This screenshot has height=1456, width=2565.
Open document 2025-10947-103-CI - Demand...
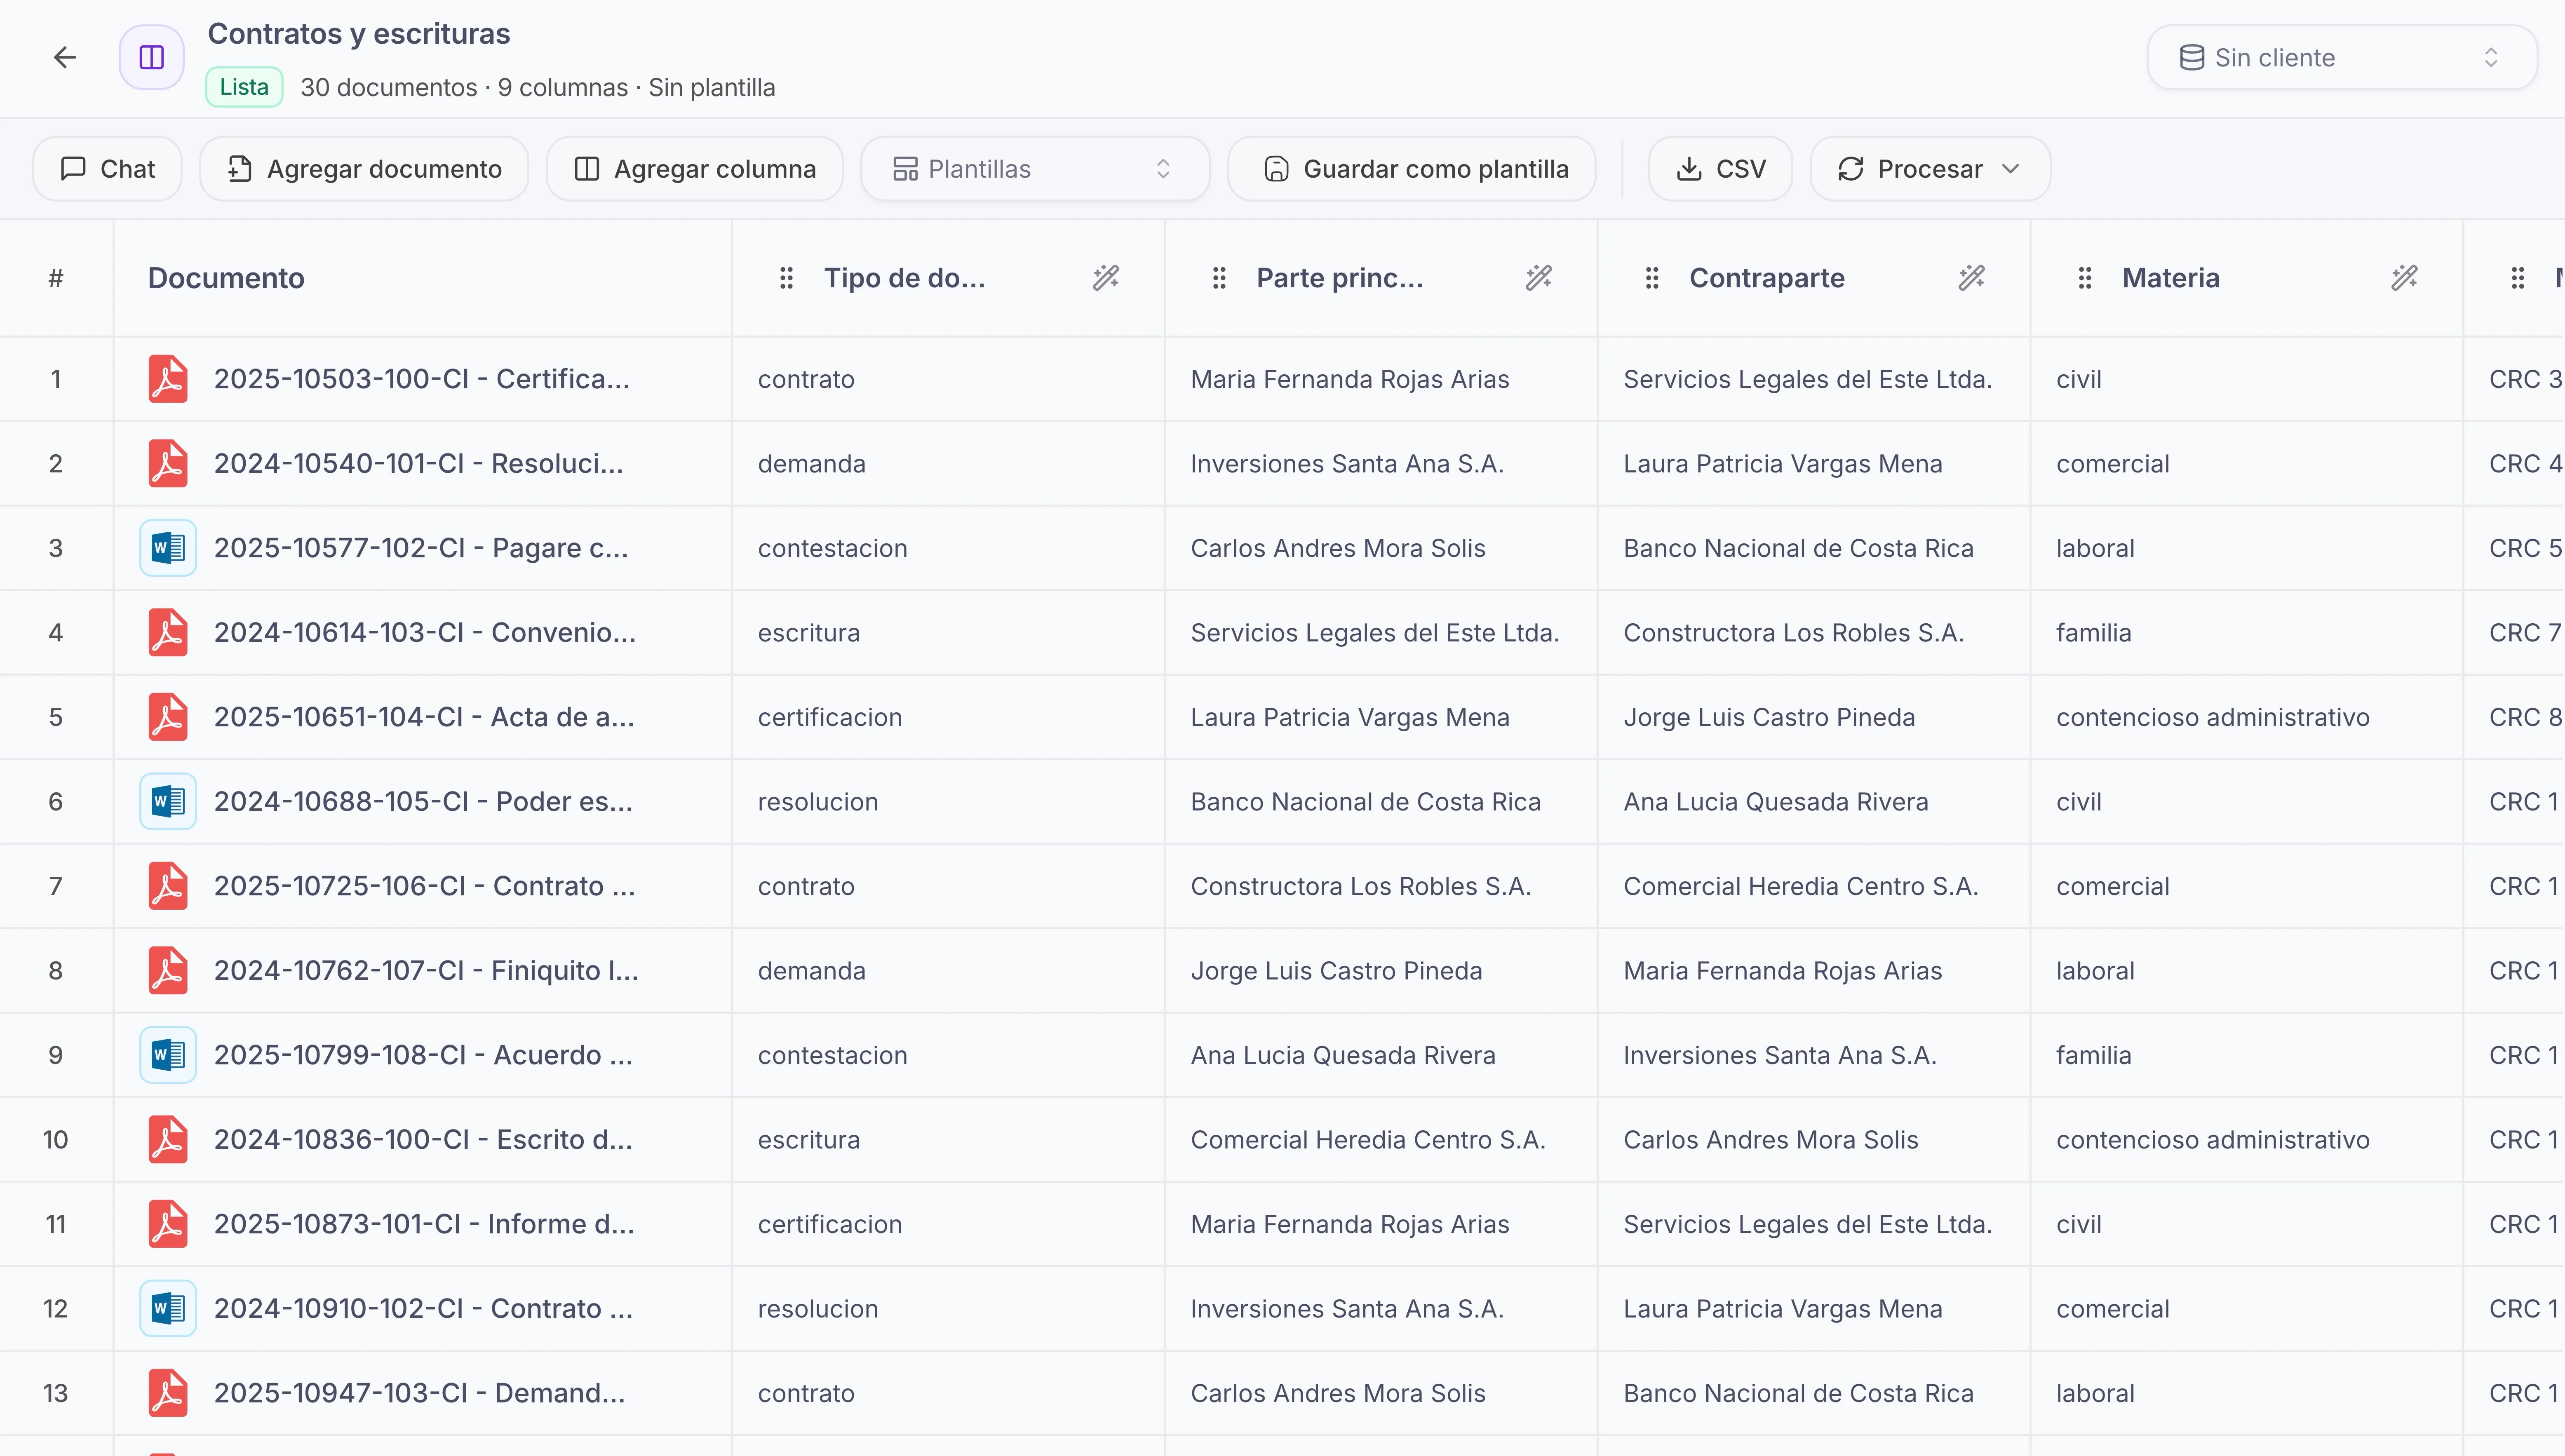click(x=420, y=1393)
